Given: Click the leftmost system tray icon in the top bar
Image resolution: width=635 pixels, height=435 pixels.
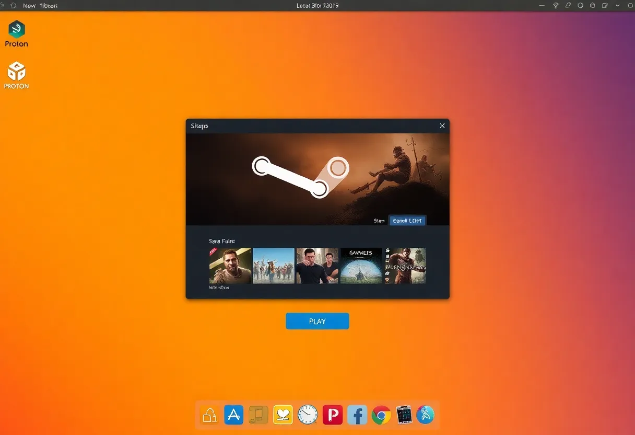Looking at the screenshot, I should click(x=543, y=6).
